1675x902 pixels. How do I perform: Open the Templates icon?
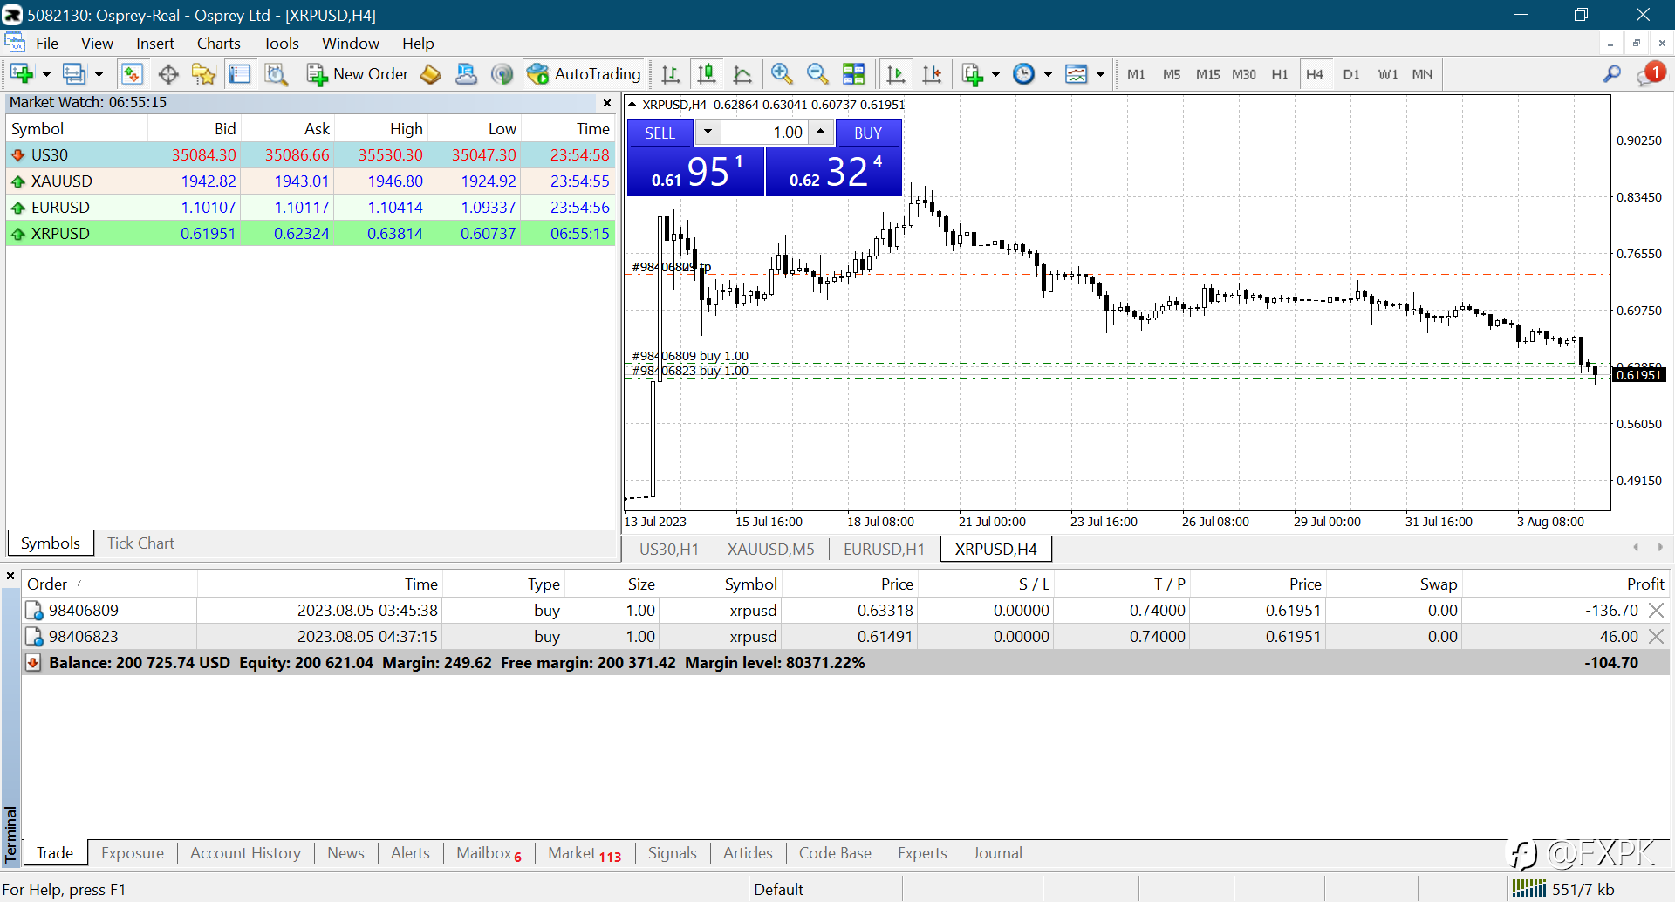pos(1077,74)
